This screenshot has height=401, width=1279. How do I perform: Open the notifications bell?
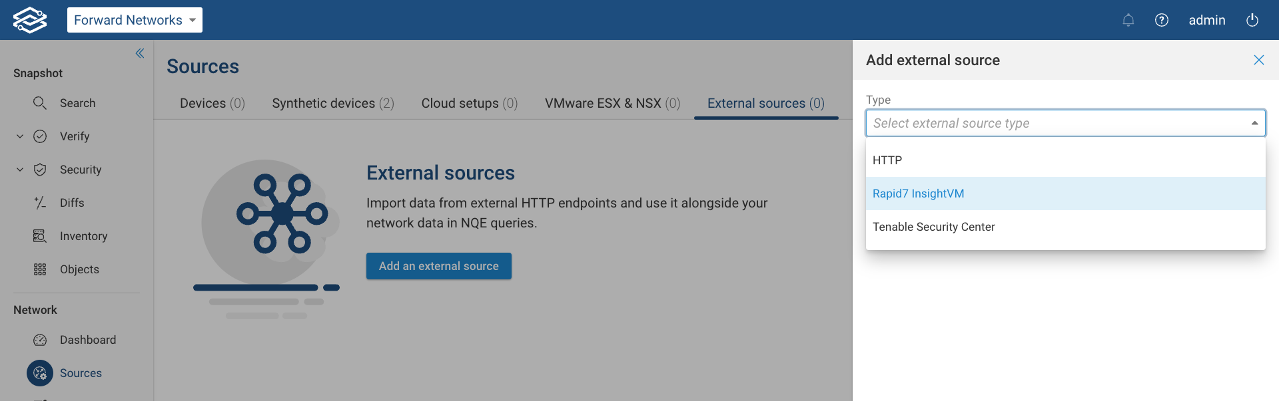coord(1128,20)
